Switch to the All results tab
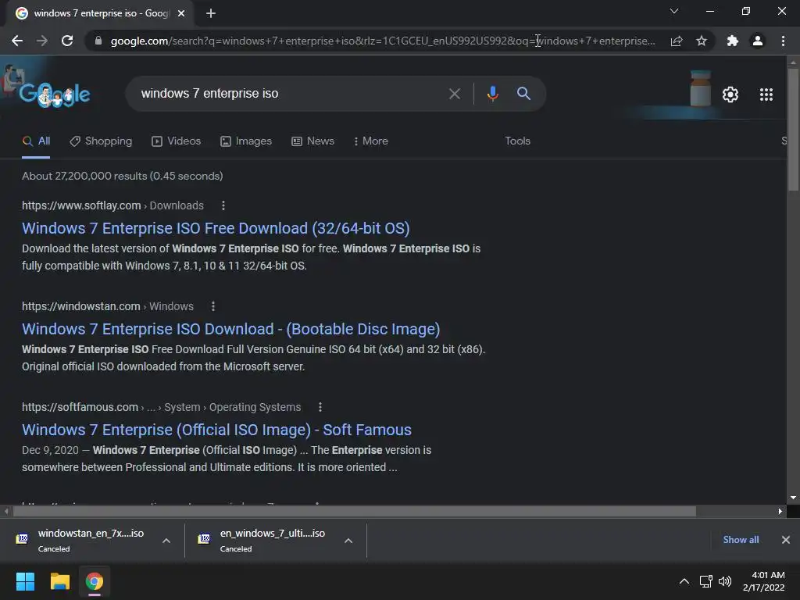800x600 pixels. coord(36,141)
